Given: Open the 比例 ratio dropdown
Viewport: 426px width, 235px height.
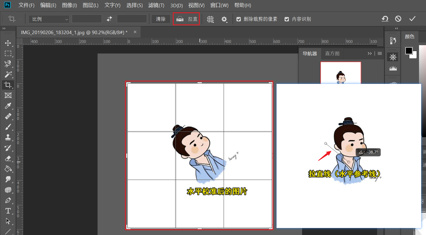Looking at the screenshot, I should [49, 19].
